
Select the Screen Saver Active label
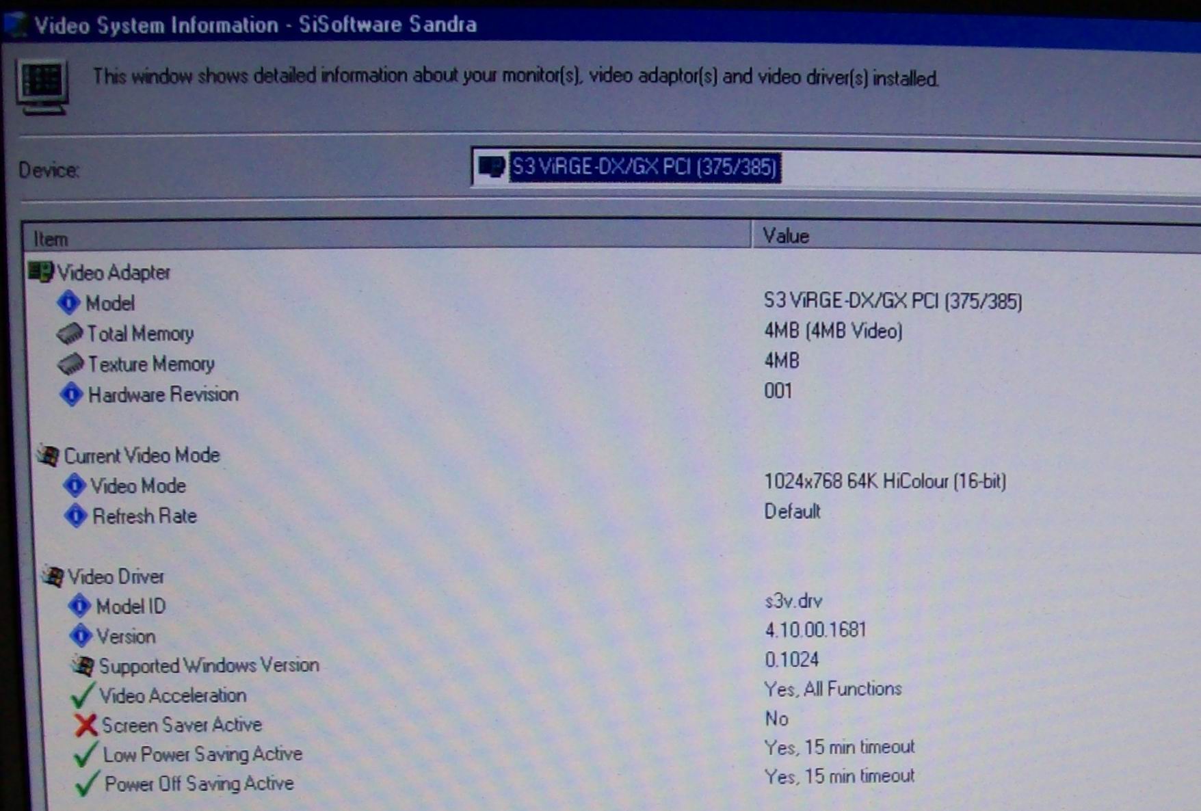point(182,725)
